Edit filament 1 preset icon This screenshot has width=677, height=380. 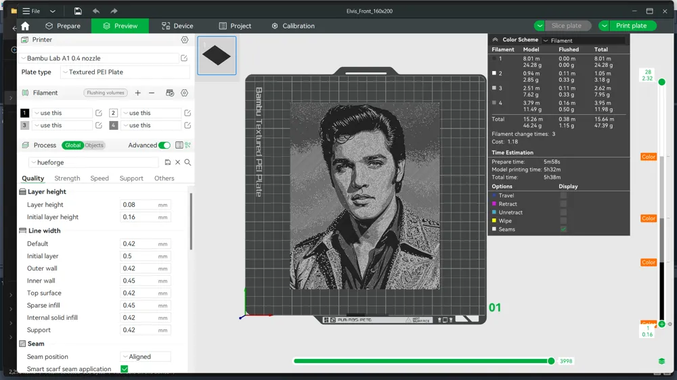(x=98, y=113)
